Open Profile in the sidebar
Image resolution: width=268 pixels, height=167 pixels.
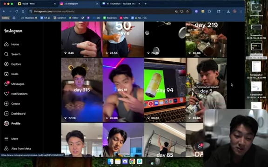click(12, 123)
